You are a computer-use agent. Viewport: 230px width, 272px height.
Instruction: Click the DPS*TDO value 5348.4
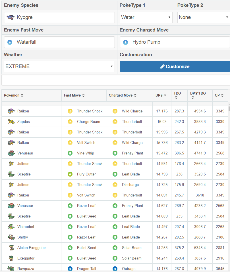coord(200,248)
